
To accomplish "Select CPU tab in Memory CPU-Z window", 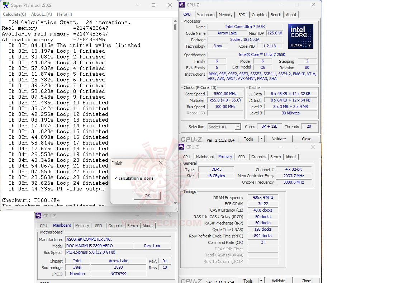I will pos(186,157).
